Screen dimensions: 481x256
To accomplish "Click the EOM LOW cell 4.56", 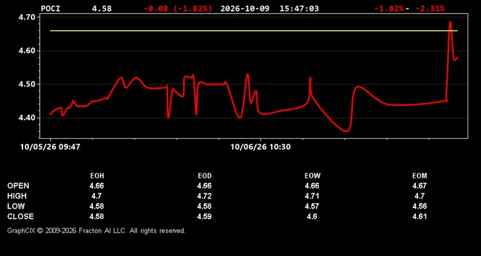I will point(419,206).
